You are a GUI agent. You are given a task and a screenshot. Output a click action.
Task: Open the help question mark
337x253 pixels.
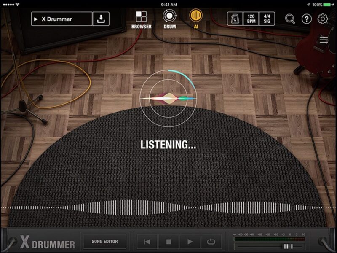tap(306, 19)
